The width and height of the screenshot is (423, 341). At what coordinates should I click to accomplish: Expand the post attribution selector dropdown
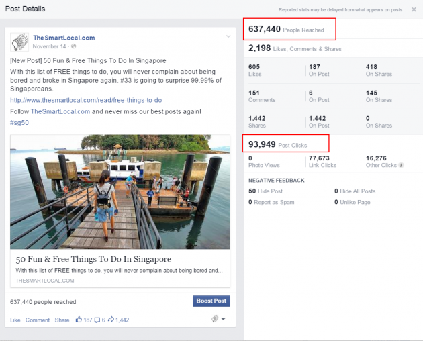[x=218, y=320]
